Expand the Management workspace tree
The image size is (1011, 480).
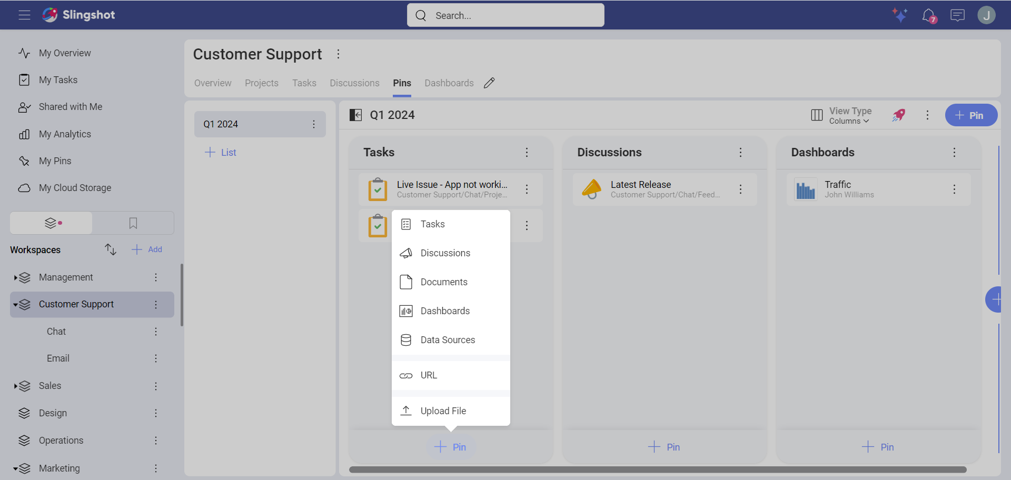coord(15,277)
